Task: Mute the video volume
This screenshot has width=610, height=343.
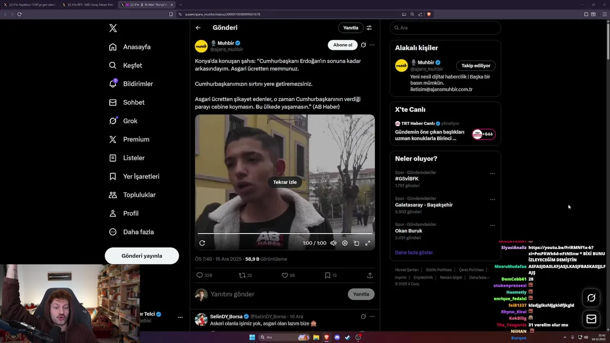Action: click(x=333, y=243)
